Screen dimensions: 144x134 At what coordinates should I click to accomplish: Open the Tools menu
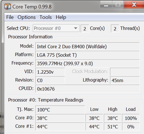(x=46, y=17)
